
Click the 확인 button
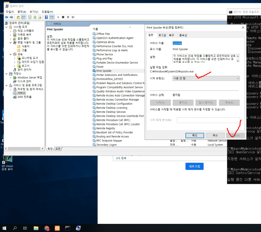pos(195,135)
